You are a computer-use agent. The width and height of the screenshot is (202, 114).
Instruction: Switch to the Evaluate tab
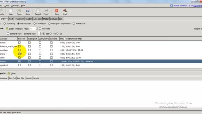[x=54, y=19]
